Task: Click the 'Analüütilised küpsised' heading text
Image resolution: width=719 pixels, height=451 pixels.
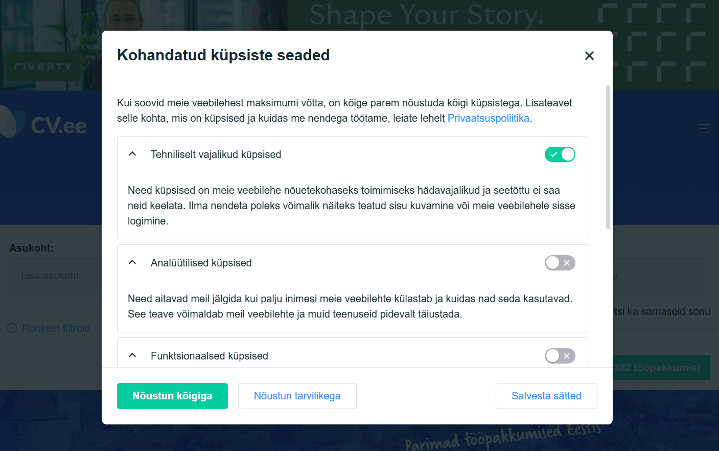Action: [201, 263]
